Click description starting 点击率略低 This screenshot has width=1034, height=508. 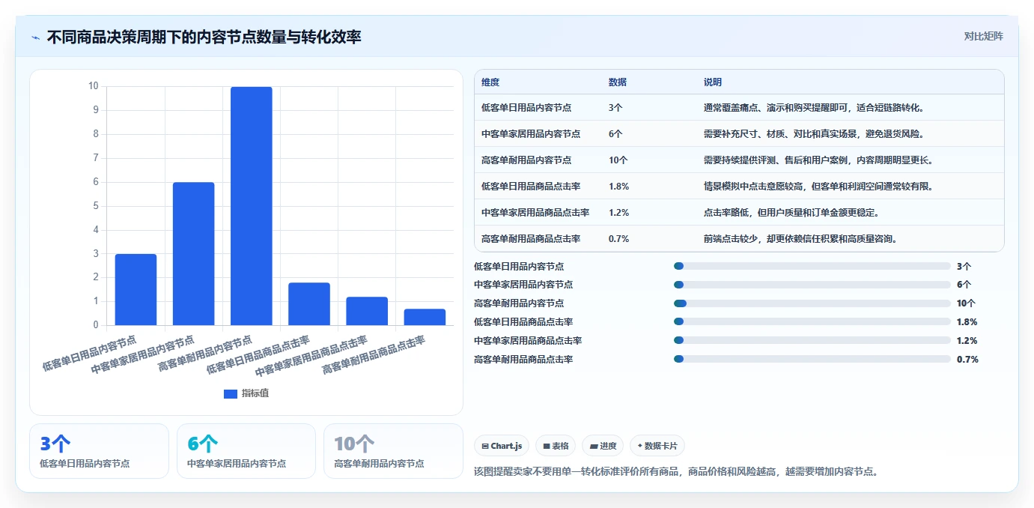[x=793, y=213]
